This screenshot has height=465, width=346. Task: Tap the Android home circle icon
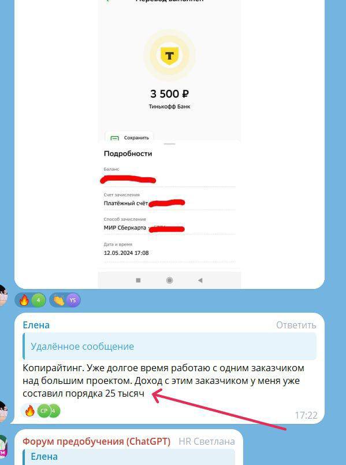tap(169, 280)
